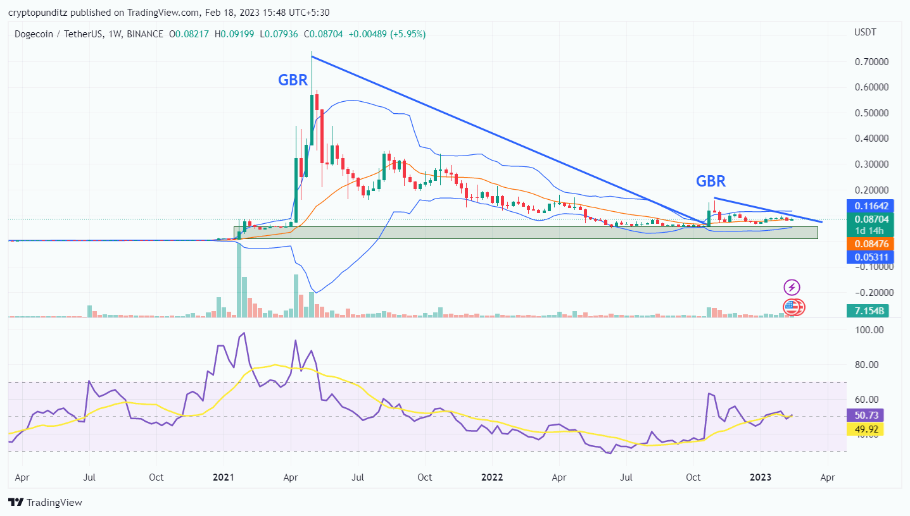Select the green support zone rectangle
The height and width of the screenshot is (516, 910).
pos(526,233)
